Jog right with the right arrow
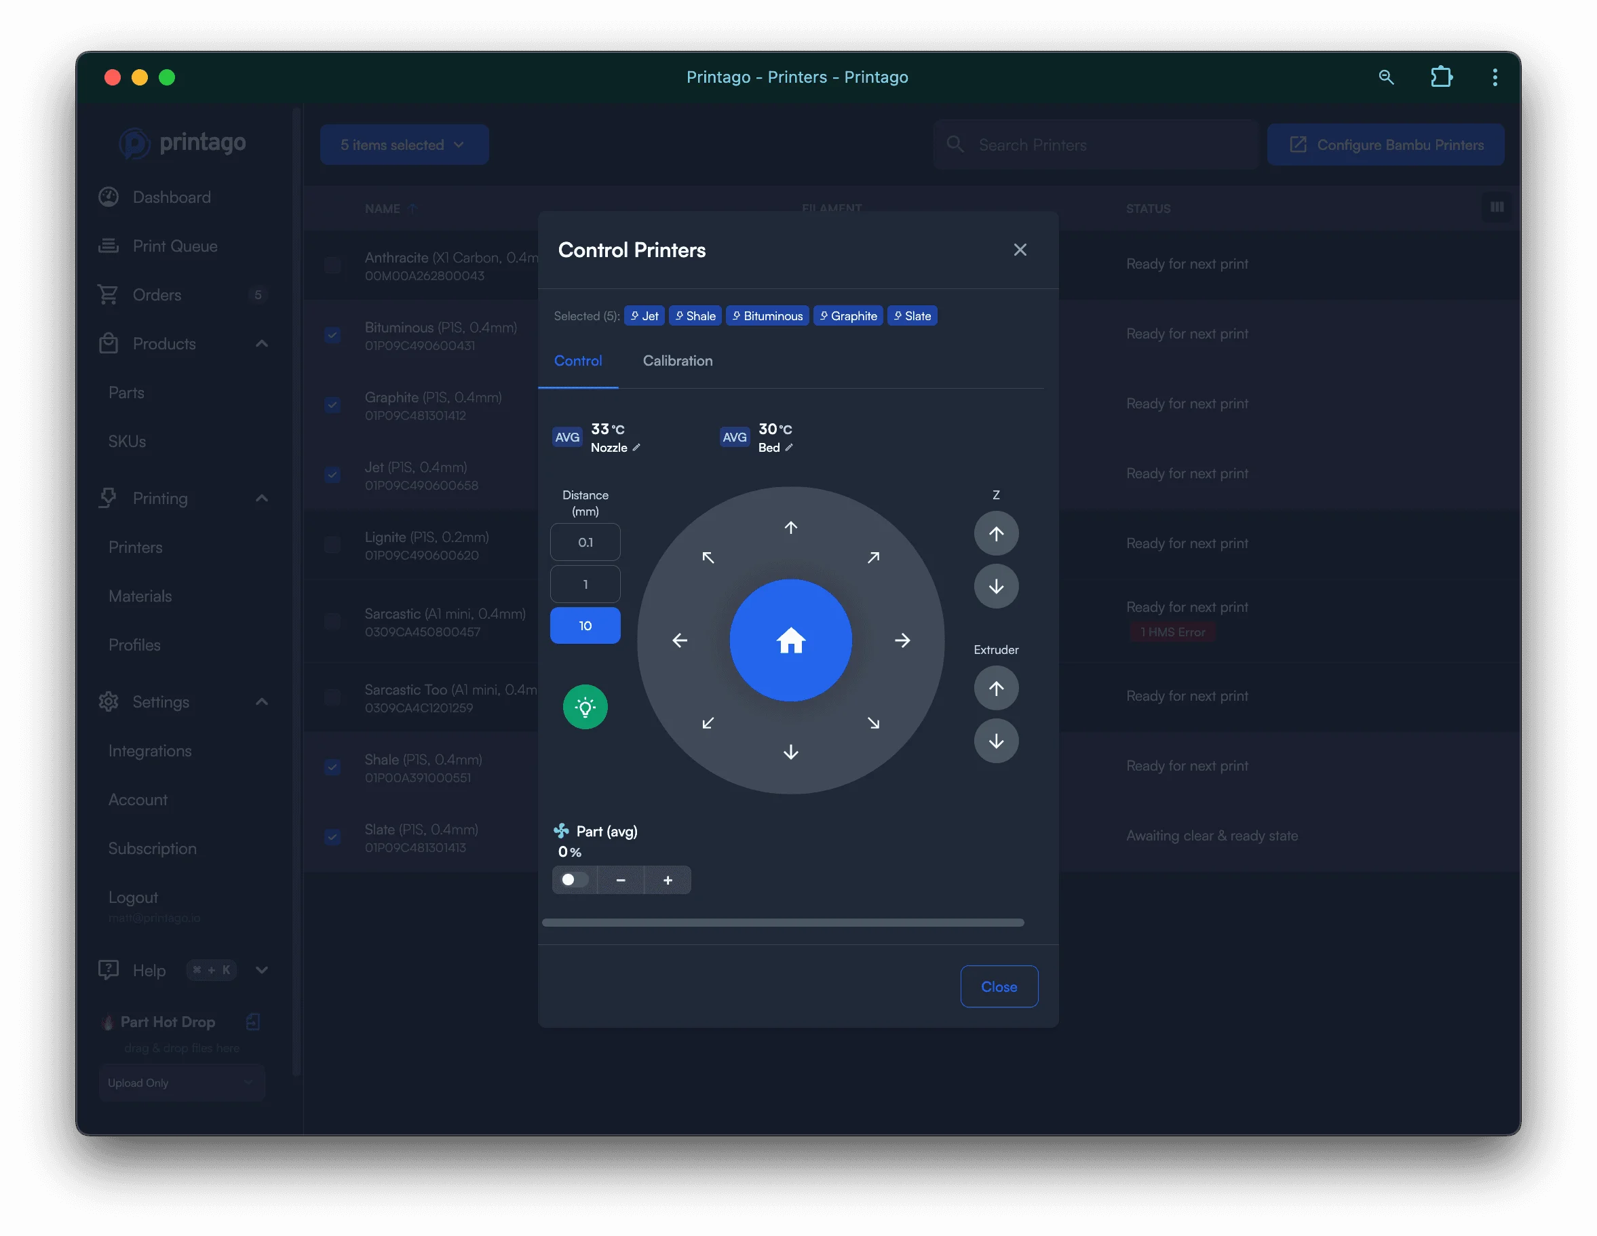This screenshot has width=1597, height=1236. (902, 640)
